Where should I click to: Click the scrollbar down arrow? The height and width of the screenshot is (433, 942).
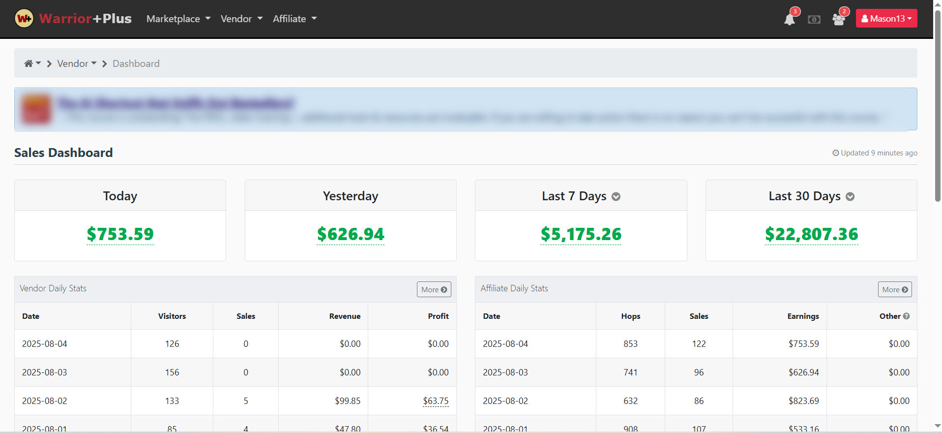(x=938, y=426)
